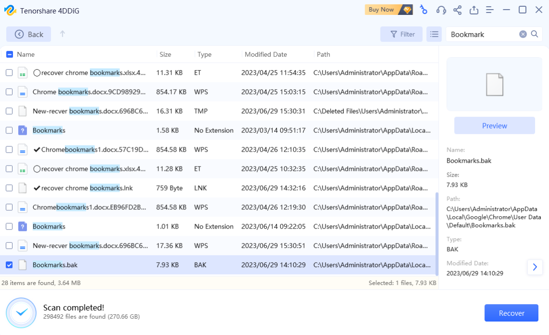Check the New-recver bookmarks.docx checkbox

click(9, 111)
